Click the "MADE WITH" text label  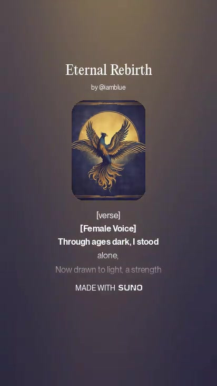95,288
